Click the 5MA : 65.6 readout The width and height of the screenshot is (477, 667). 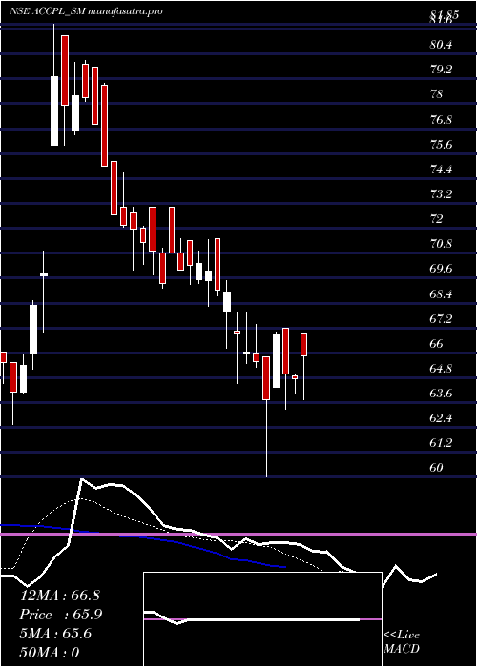click(55, 634)
